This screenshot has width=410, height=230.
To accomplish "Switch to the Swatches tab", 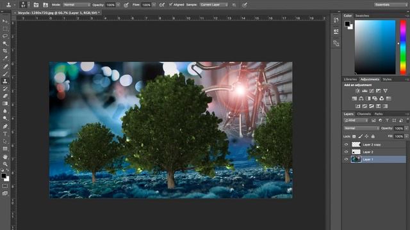I will [x=362, y=15].
